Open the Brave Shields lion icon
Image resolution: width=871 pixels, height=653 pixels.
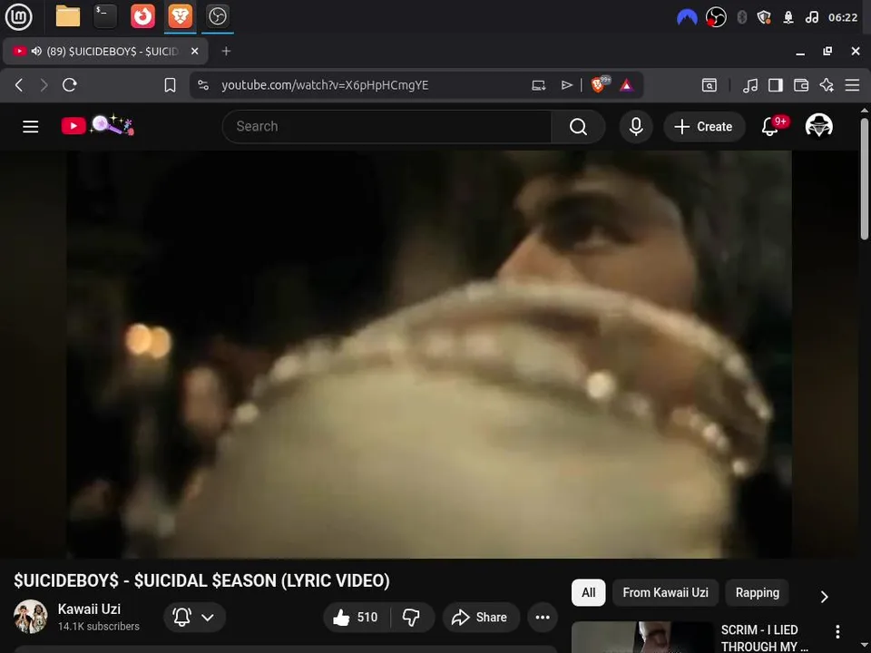(600, 84)
